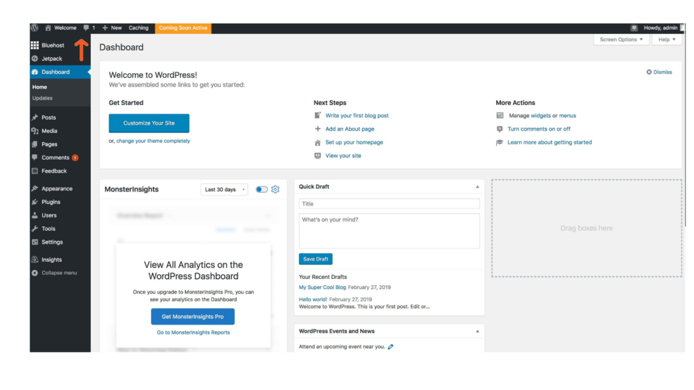Click the home icon beside Welcome
Image resolution: width=694 pixels, height=390 pixels.
pyautogui.click(x=48, y=28)
